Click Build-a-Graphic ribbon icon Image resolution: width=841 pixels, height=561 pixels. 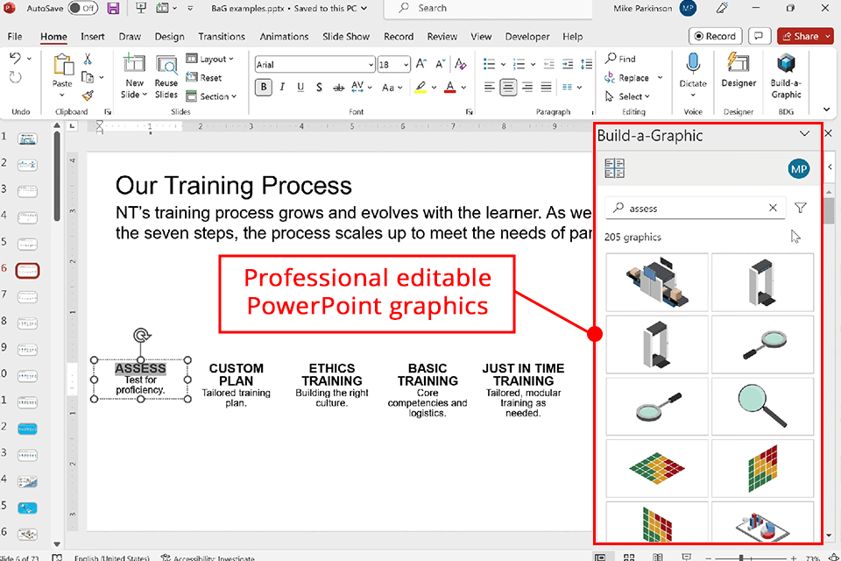click(786, 64)
